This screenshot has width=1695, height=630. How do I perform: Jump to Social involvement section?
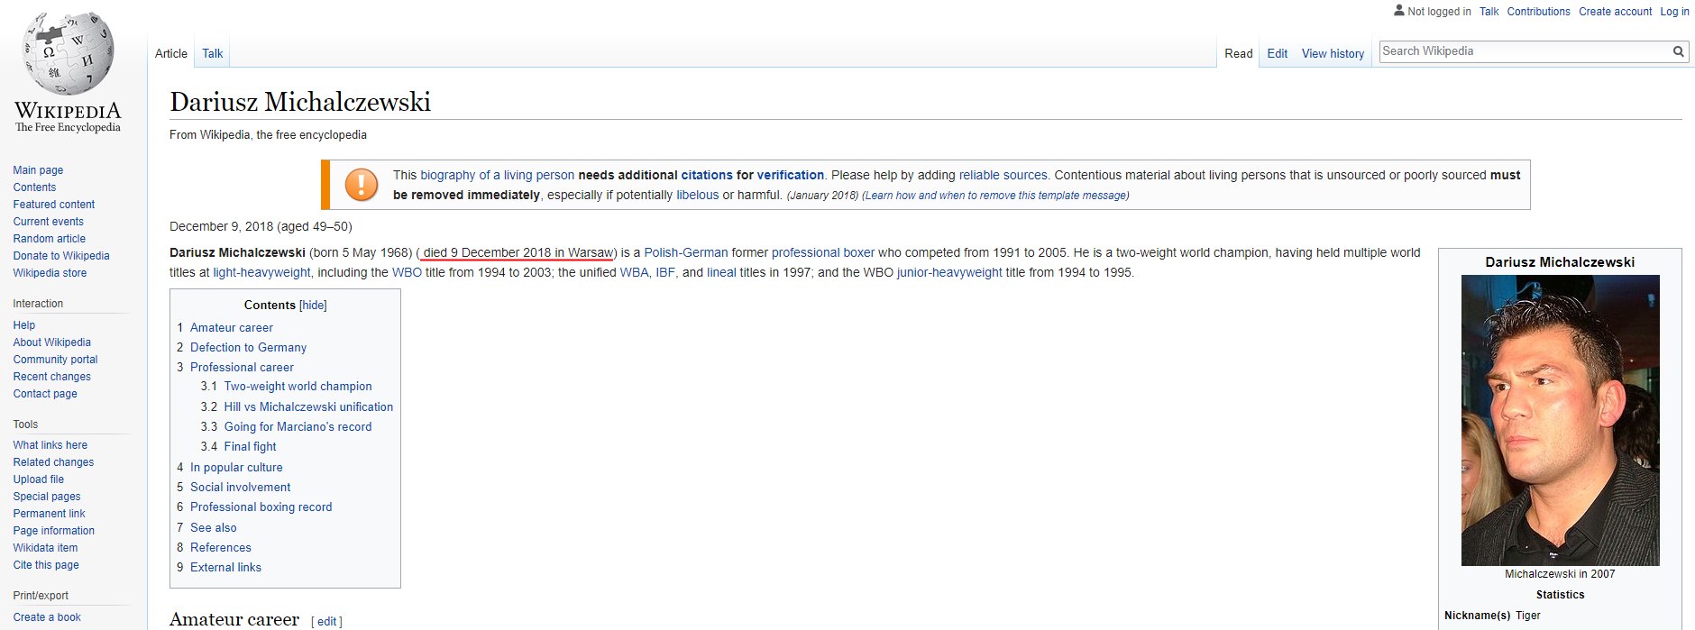tap(240, 488)
